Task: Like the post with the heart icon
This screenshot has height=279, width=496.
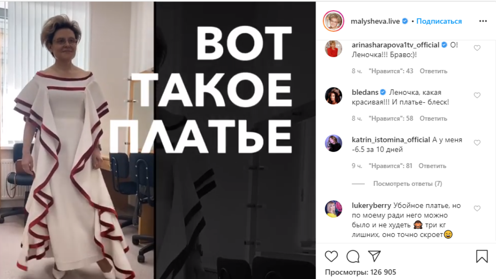Action: tap(331, 256)
